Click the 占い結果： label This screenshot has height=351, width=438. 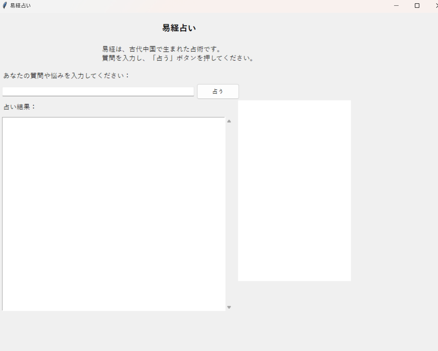(20, 107)
